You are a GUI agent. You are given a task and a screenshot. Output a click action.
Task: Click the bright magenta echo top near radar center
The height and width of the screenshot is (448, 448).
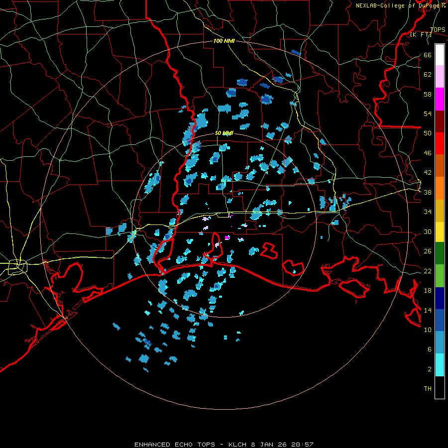tap(227, 237)
